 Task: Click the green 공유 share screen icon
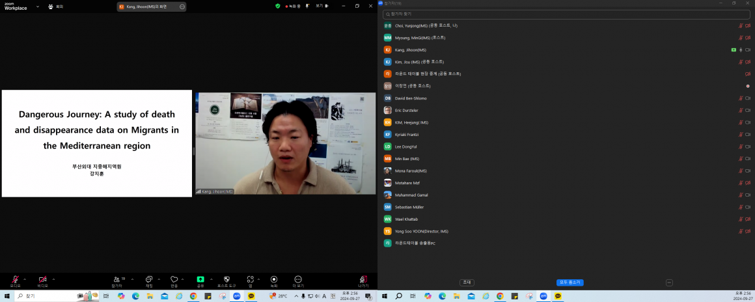(x=200, y=279)
